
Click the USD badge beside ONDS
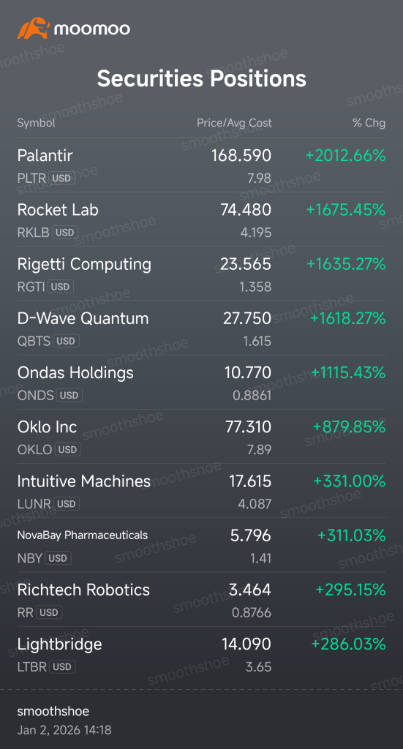[69, 396]
